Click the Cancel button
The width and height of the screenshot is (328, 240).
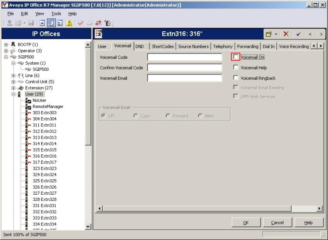point(277,223)
